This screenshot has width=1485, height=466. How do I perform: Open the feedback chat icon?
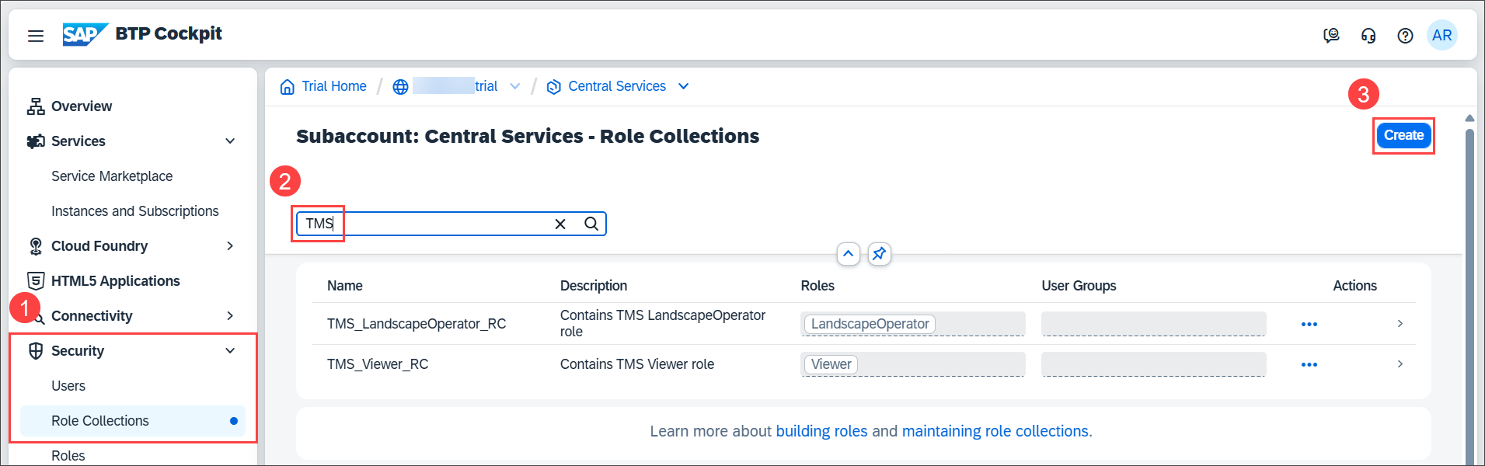[1331, 36]
